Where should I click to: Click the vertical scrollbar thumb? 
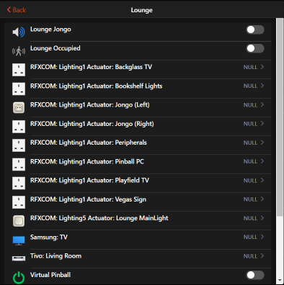pyautogui.click(x=280, y=117)
